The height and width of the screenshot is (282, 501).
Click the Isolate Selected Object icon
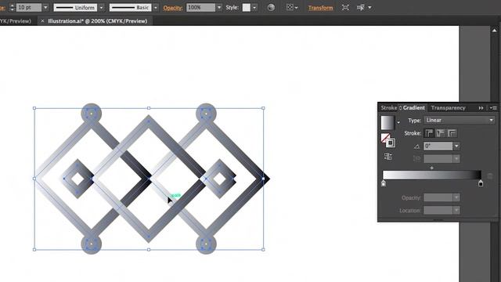pos(345,7)
